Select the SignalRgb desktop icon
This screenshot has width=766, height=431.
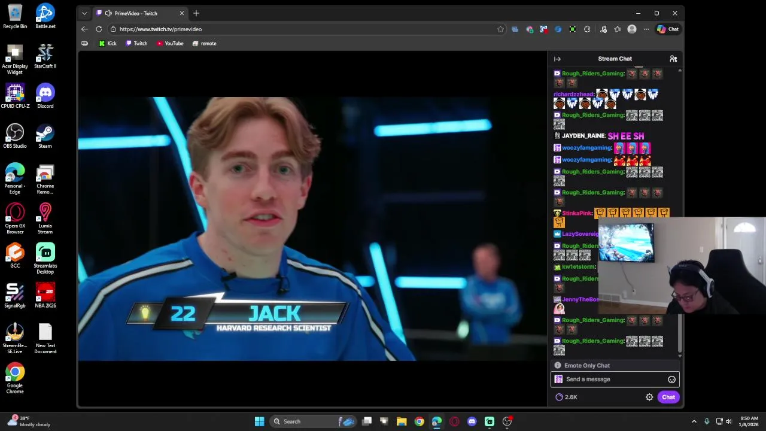pyautogui.click(x=15, y=296)
